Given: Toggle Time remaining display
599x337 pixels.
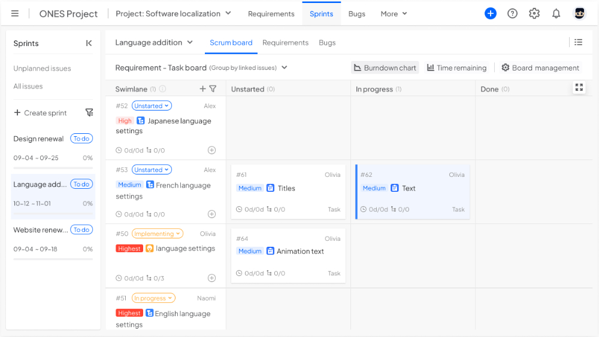Looking at the screenshot, I should [456, 68].
